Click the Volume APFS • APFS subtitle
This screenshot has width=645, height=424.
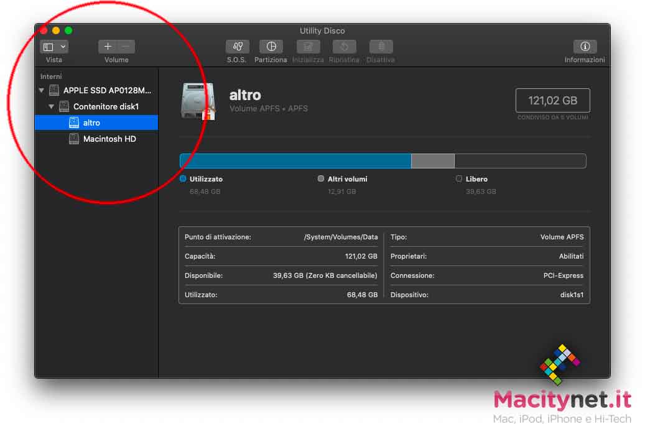(269, 109)
